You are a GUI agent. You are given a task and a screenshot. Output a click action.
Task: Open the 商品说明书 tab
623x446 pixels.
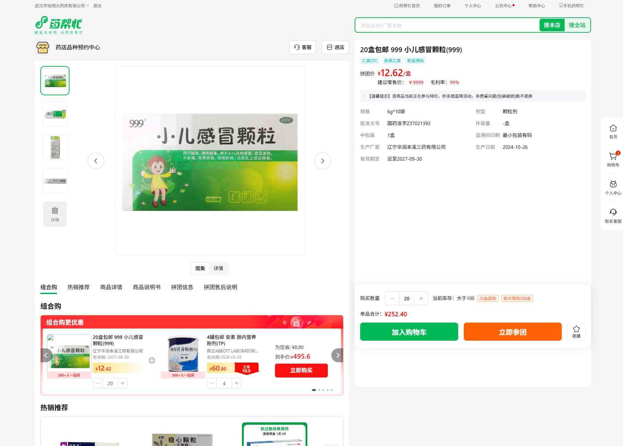tap(147, 287)
